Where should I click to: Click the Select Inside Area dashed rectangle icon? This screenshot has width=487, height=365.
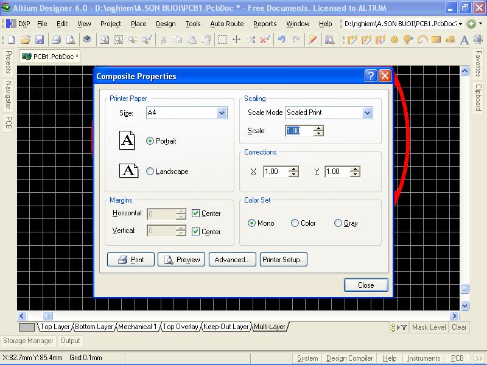pyautogui.click(x=222, y=40)
